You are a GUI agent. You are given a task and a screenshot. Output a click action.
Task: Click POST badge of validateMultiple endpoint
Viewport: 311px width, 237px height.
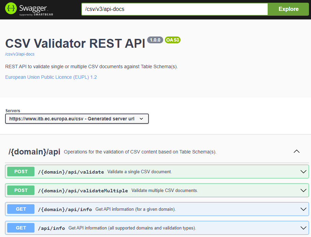(x=21, y=190)
